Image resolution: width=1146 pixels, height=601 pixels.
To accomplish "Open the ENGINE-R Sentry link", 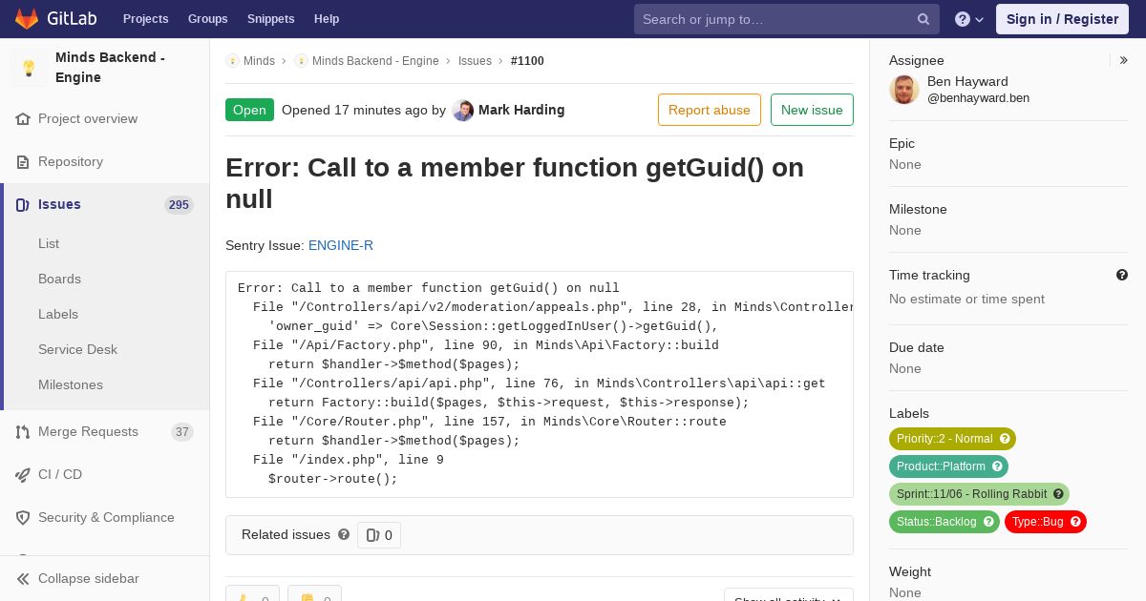I will [341, 245].
